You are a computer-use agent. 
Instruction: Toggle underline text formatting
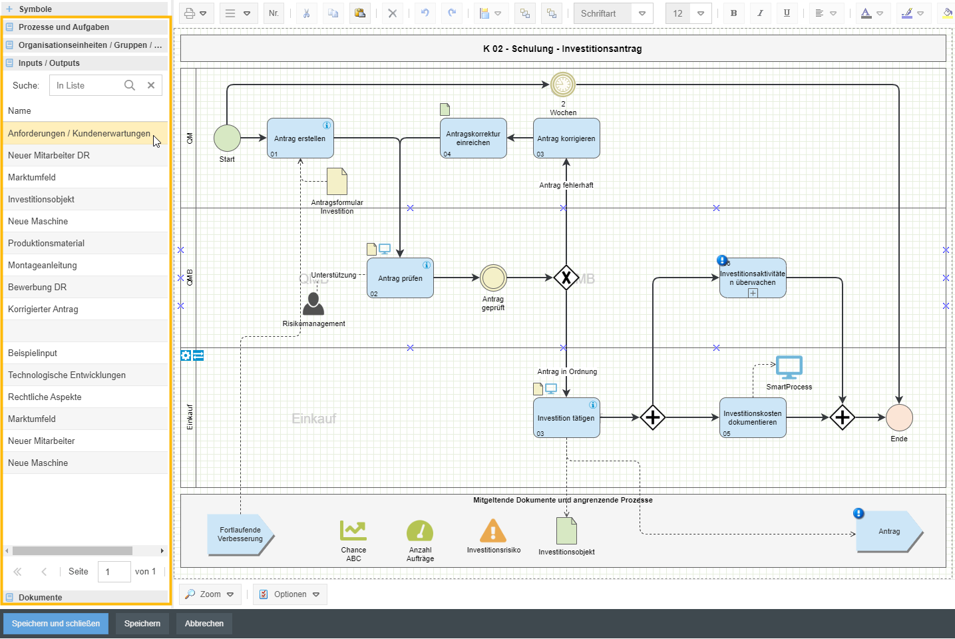click(x=787, y=13)
